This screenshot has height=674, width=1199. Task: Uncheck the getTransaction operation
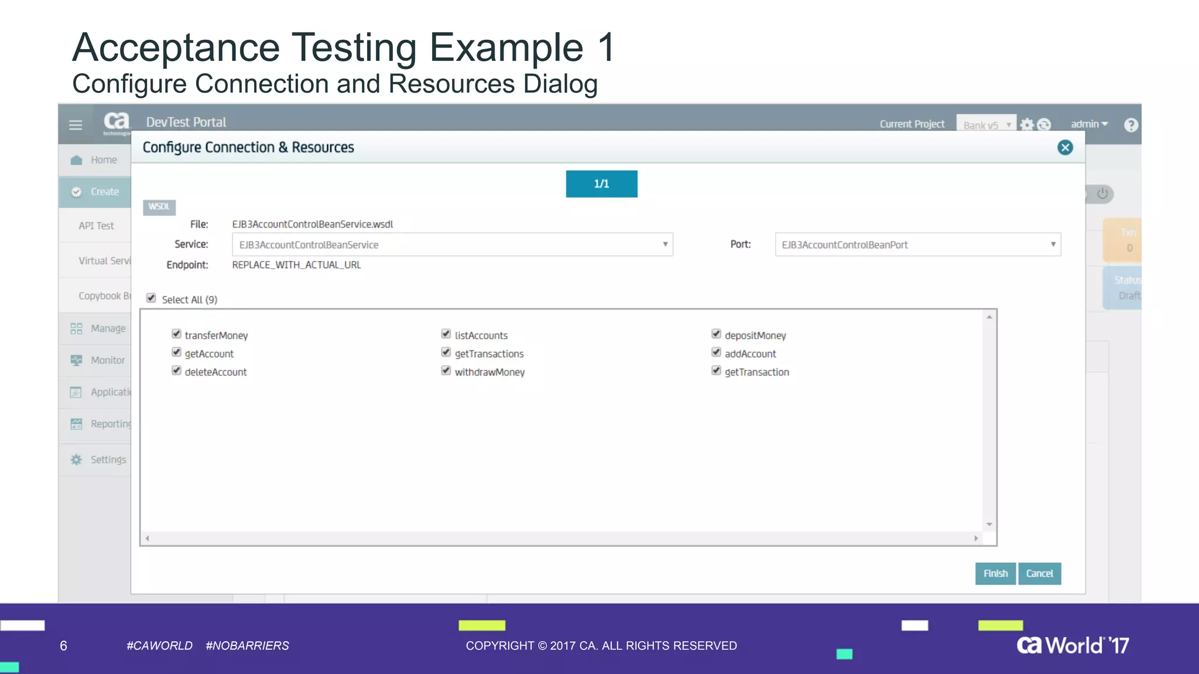(716, 371)
